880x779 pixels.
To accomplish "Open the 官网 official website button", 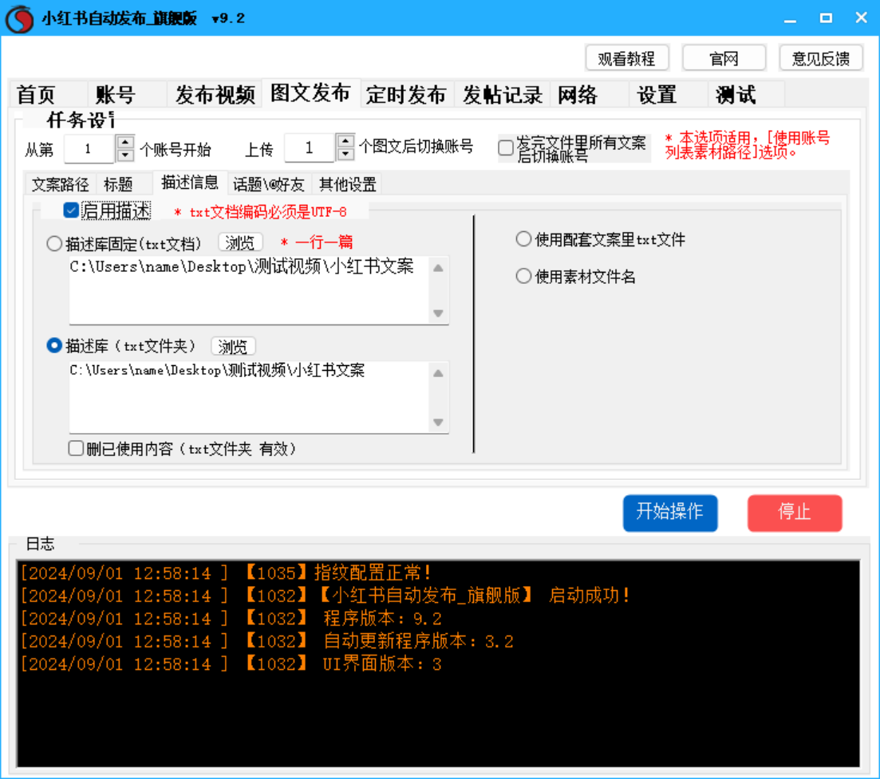I will click(724, 58).
